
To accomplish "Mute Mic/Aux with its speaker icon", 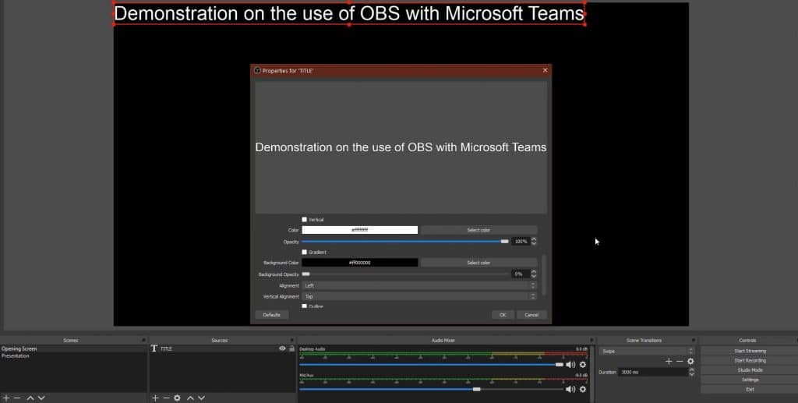I will (x=570, y=389).
